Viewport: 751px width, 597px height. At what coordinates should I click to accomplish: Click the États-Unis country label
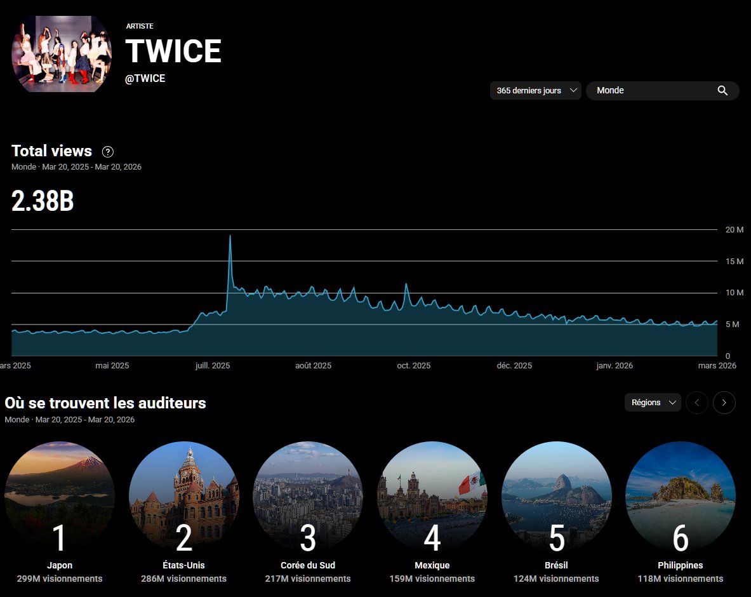[x=184, y=565]
